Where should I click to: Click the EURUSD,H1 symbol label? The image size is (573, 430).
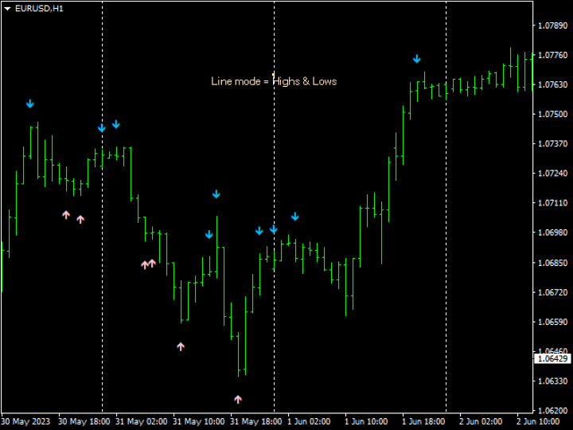click(40, 9)
